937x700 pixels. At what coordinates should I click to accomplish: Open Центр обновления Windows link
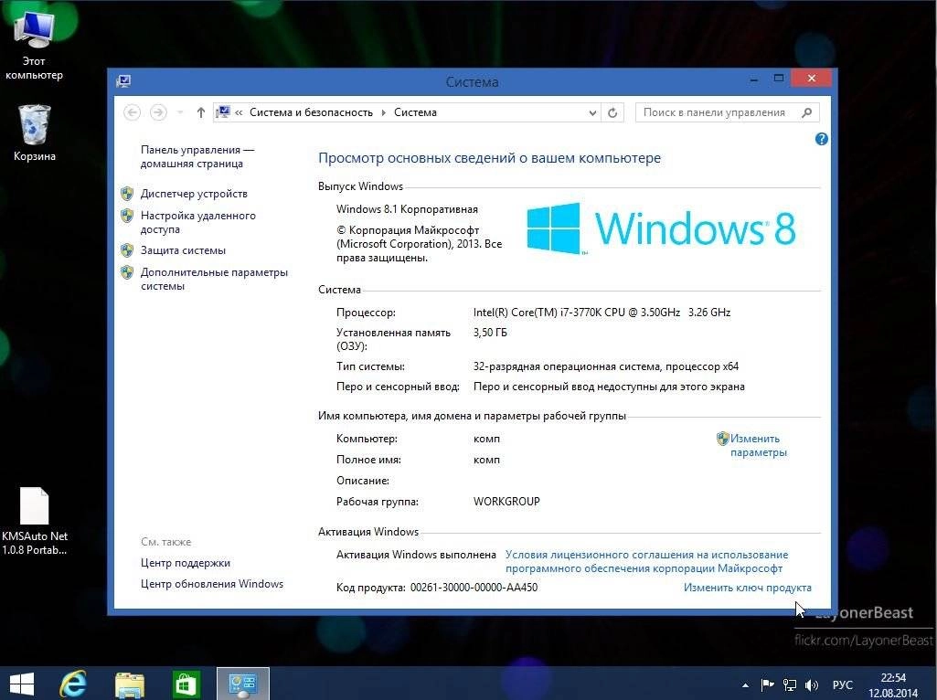tap(211, 584)
